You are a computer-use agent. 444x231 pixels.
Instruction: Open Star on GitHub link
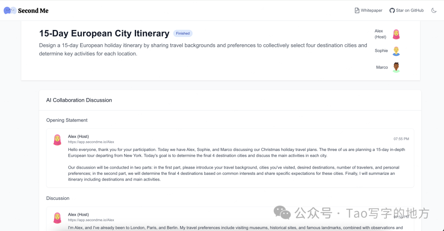[x=407, y=10]
